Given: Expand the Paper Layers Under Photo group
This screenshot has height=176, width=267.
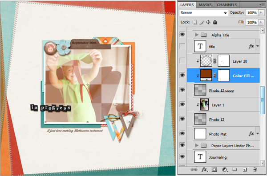Looking at the screenshot, I should click(x=197, y=145).
